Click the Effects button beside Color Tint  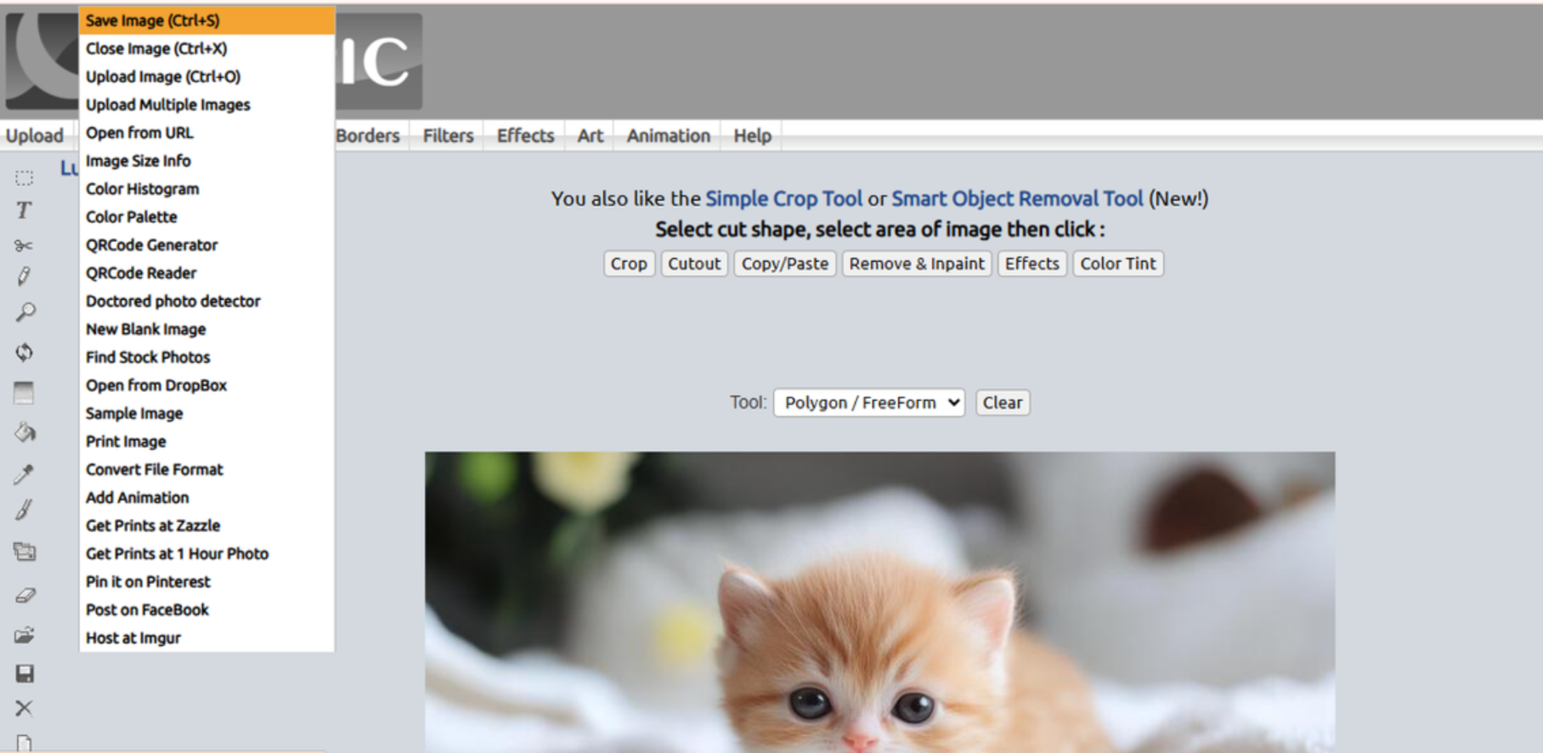[x=1032, y=263]
